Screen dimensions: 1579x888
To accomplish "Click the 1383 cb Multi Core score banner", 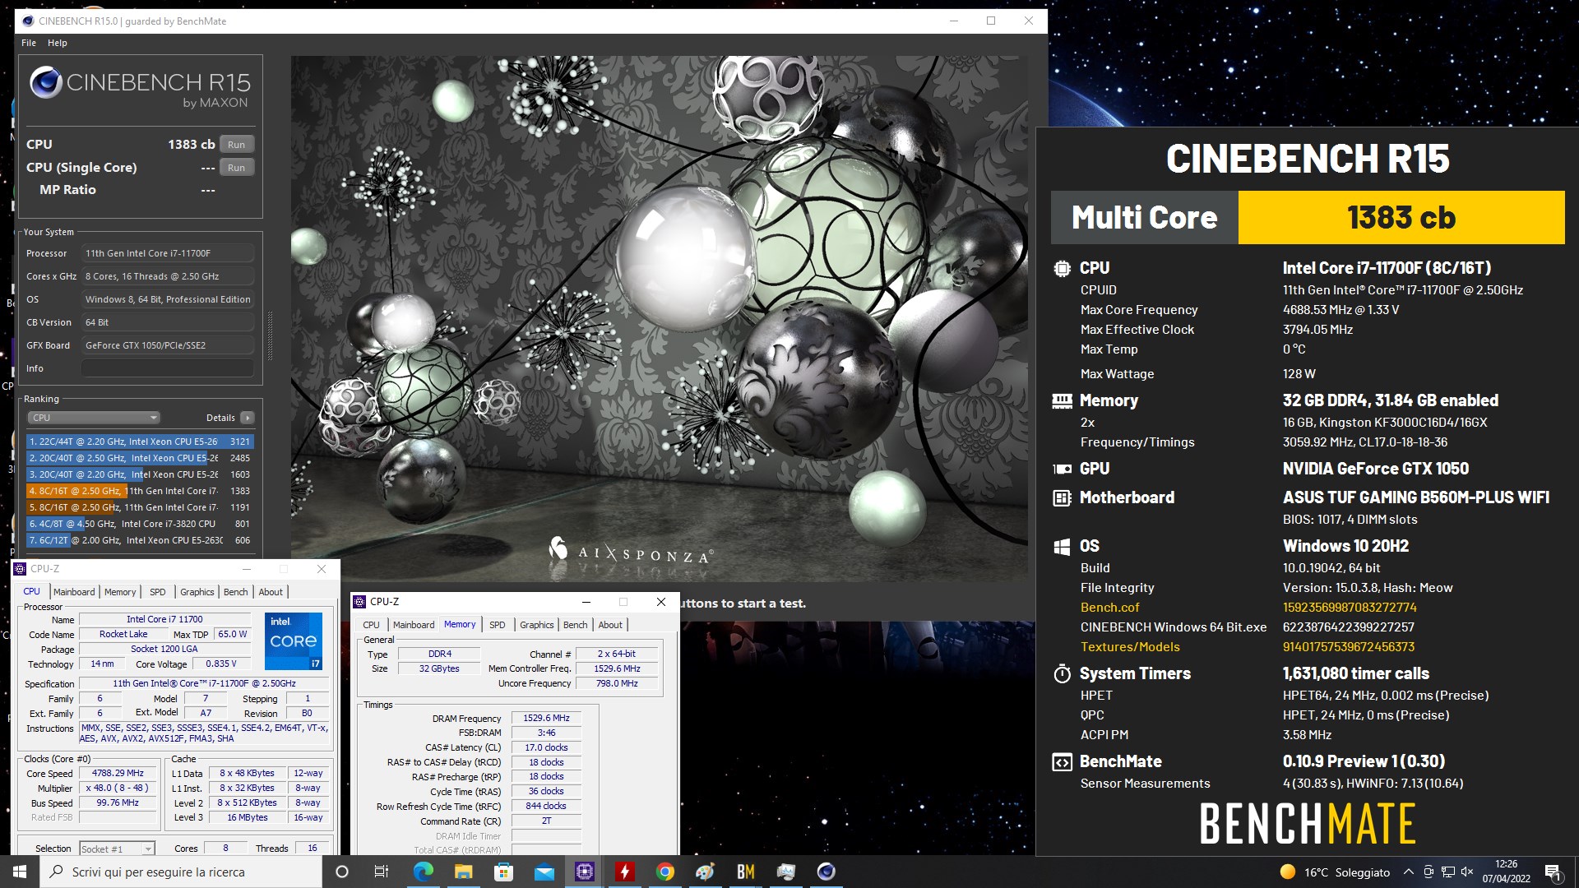I will pyautogui.click(x=1401, y=218).
